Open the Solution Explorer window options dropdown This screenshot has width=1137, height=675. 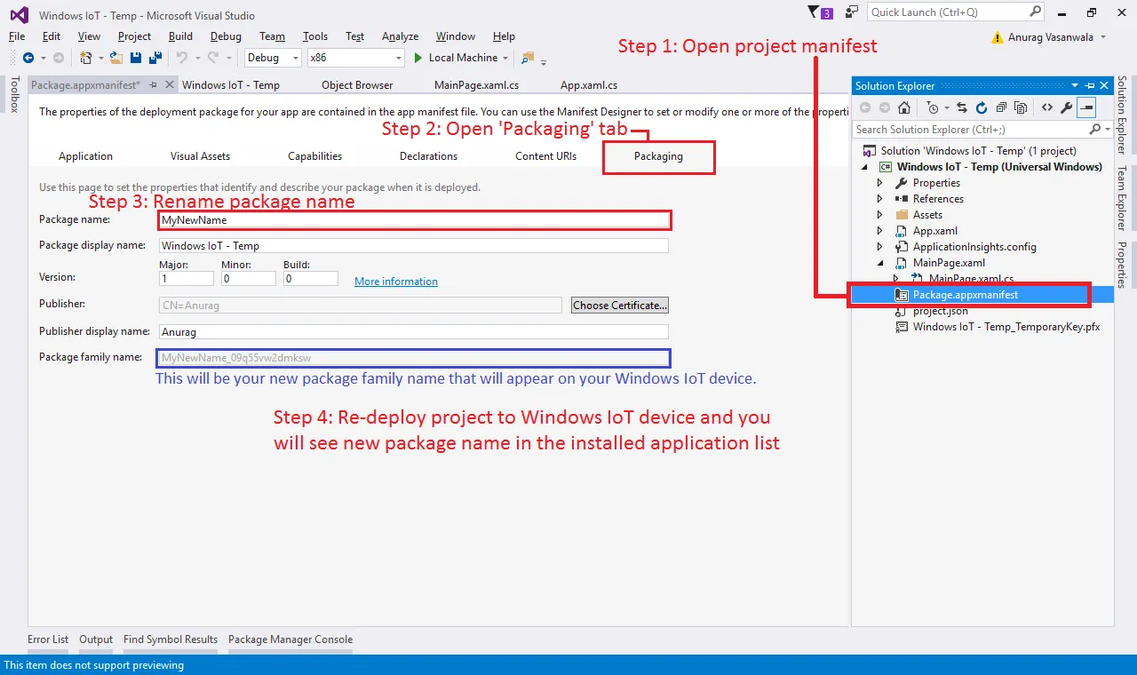click(1077, 85)
